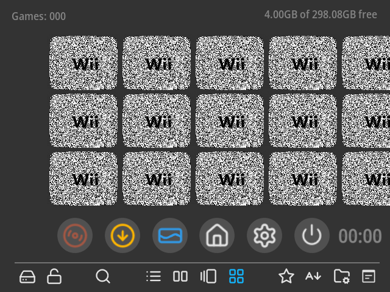This screenshot has width=390, height=292.
Task: Click the 4.00GB of 298.08GB free label
Action: pos(321,15)
